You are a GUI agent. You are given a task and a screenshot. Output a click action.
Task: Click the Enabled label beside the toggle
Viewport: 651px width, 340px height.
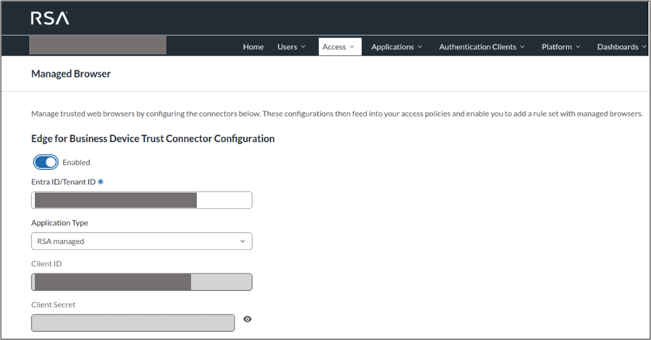[x=76, y=162]
